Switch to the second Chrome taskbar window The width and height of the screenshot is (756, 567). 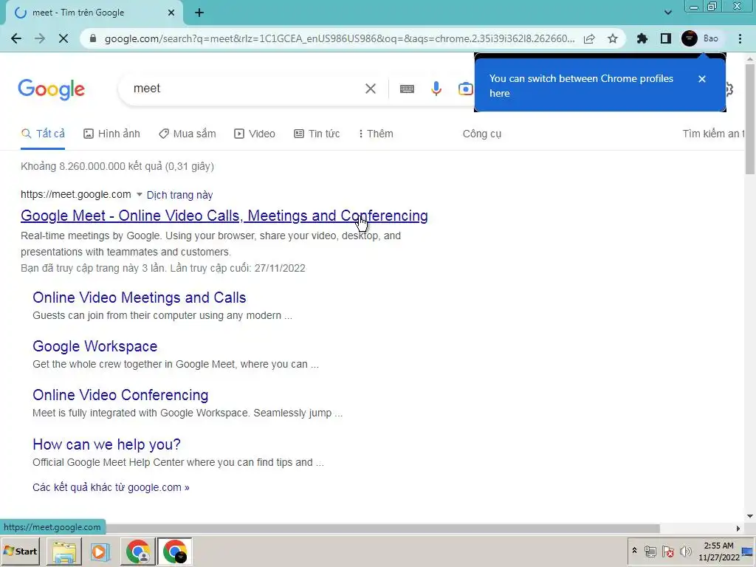174,551
